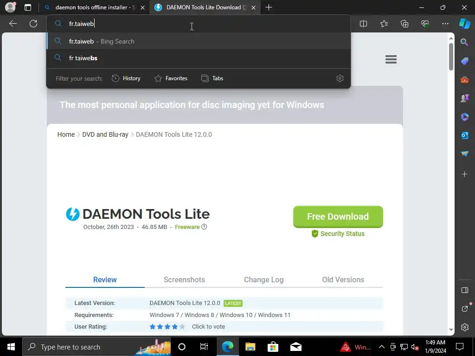Toggle the sidebar panel layout icon
Image resolution: width=475 pixels, height=356 pixels.
(464, 290)
